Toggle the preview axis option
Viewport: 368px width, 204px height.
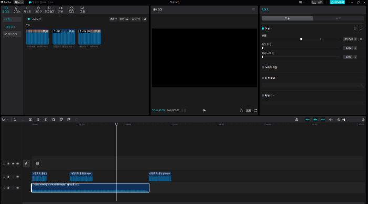pyautogui.click(x=331, y=120)
